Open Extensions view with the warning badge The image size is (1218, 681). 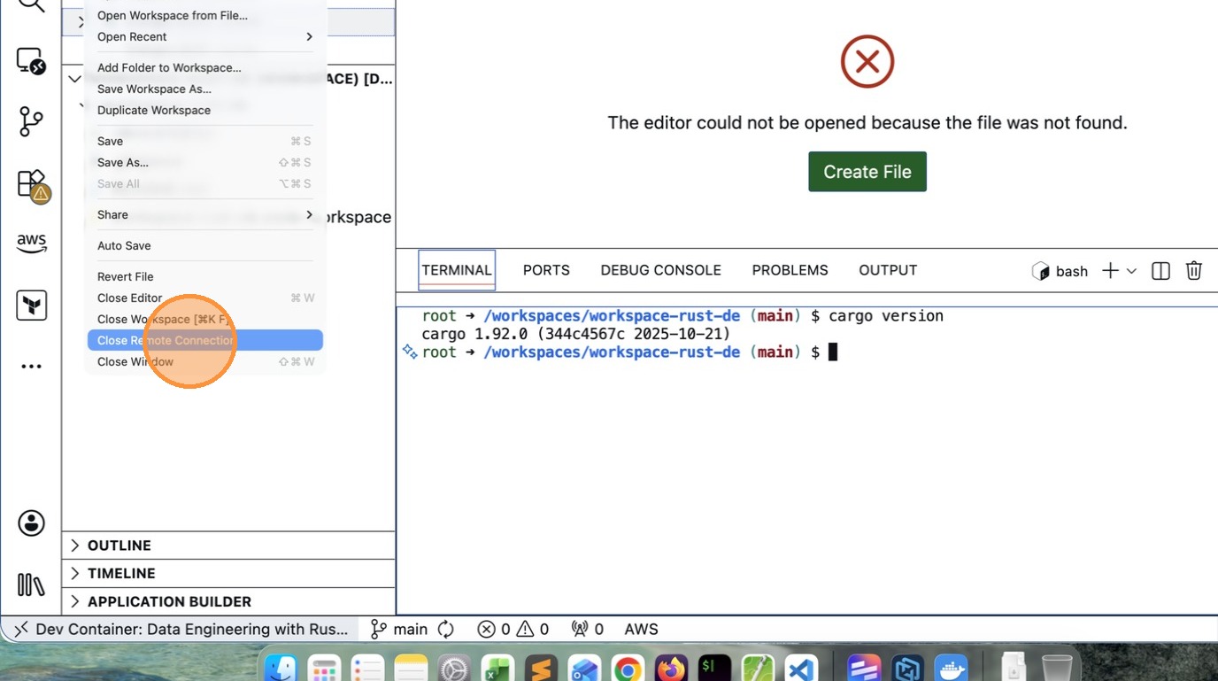coord(33,185)
